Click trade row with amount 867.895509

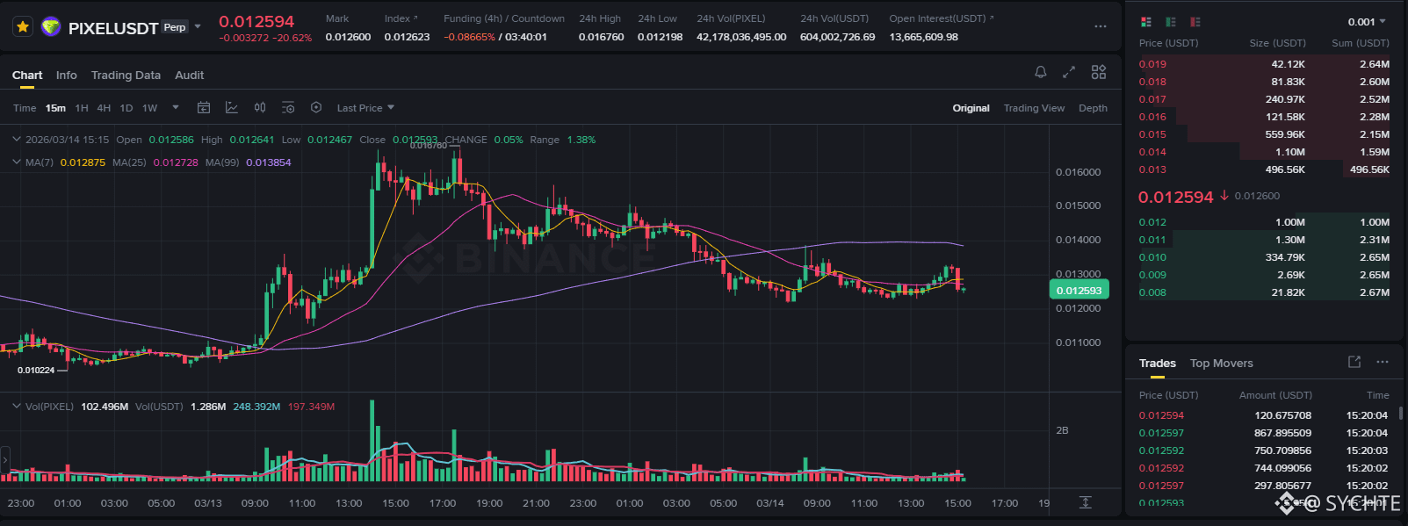[x=1263, y=433]
